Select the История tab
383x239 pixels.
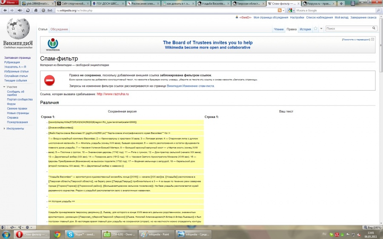305,29
